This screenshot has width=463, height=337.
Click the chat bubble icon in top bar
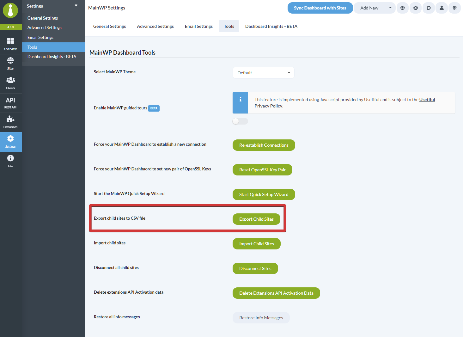(429, 8)
